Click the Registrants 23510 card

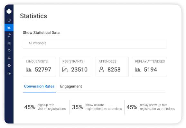pos(76,67)
